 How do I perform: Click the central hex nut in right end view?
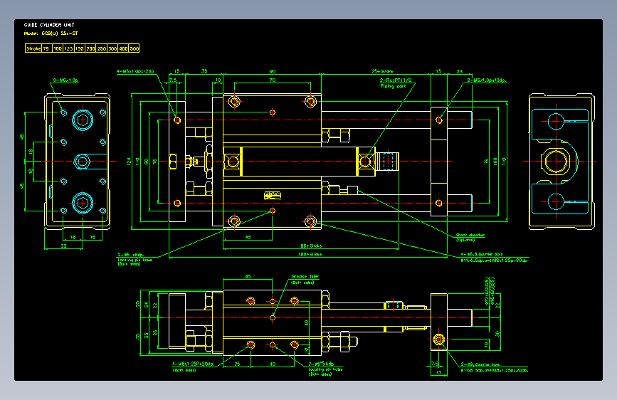click(556, 161)
